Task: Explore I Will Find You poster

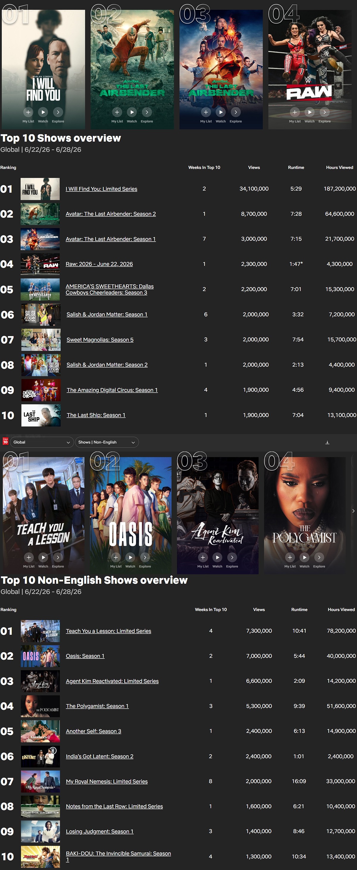Action: [58, 112]
